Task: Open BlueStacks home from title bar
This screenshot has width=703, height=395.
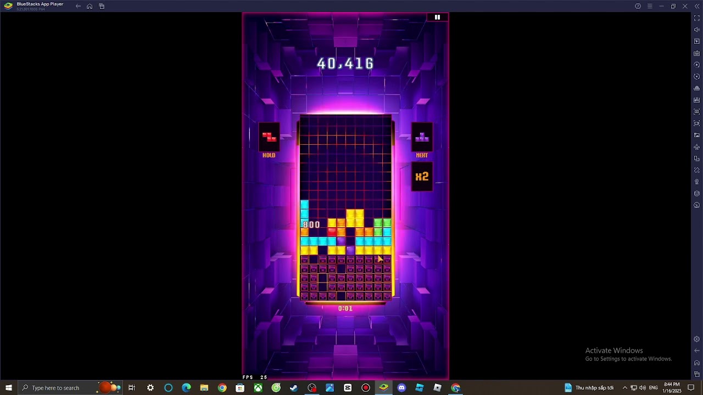Action: tap(90, 6)
